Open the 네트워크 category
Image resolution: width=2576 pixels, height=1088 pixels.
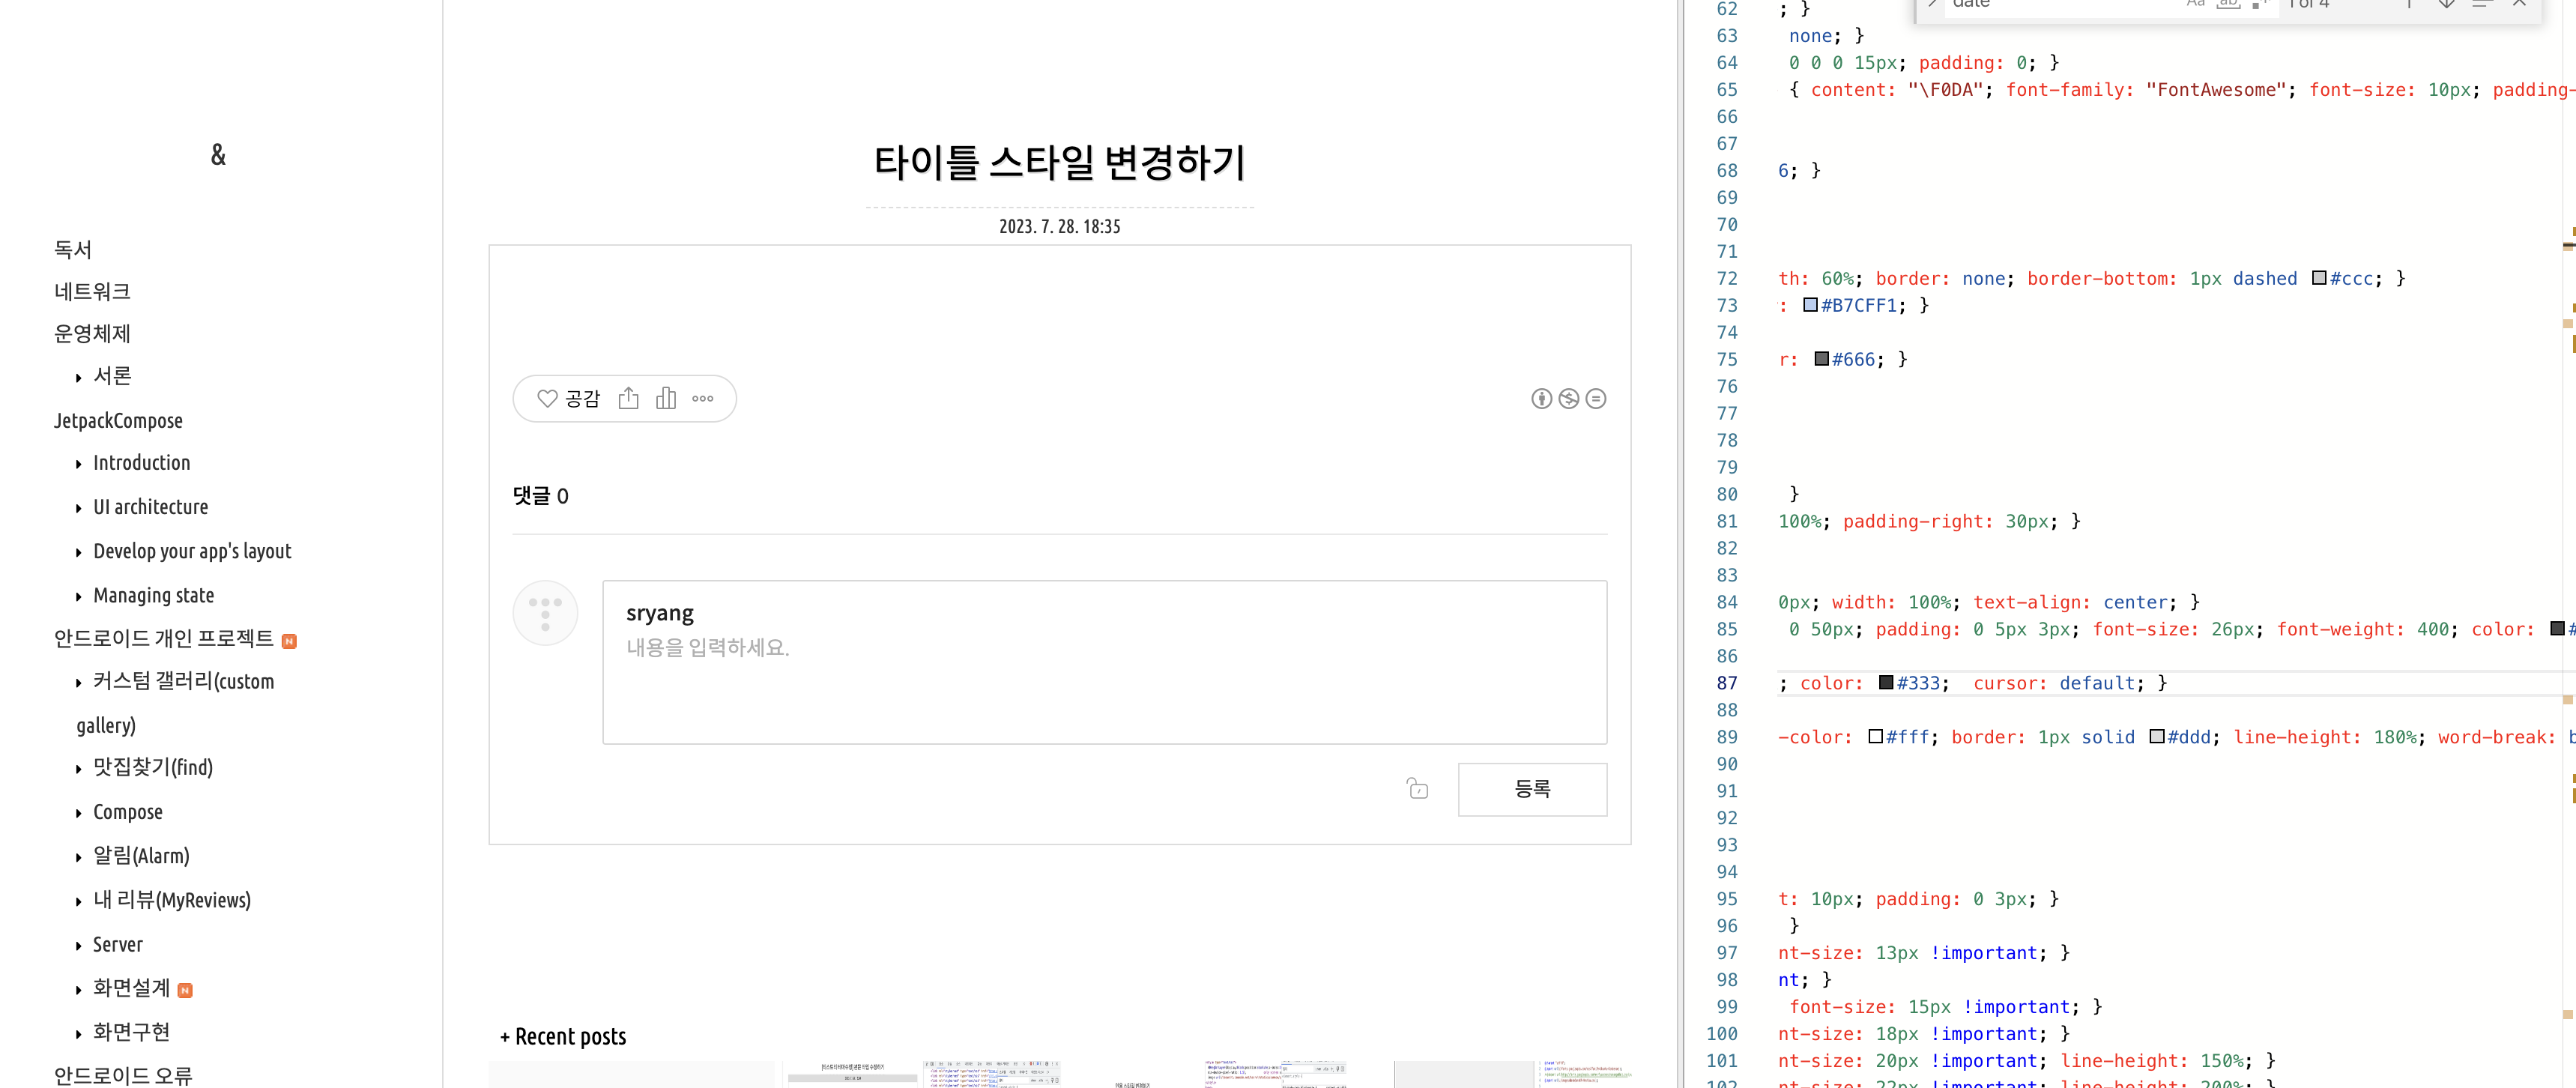[92, 292]
